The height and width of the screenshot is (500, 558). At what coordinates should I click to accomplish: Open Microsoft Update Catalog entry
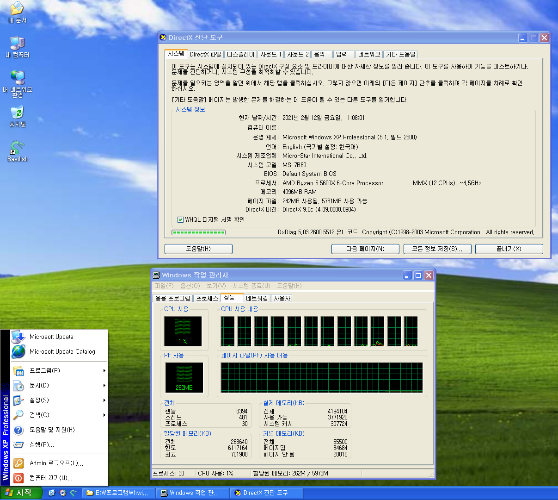pos(59,351)
